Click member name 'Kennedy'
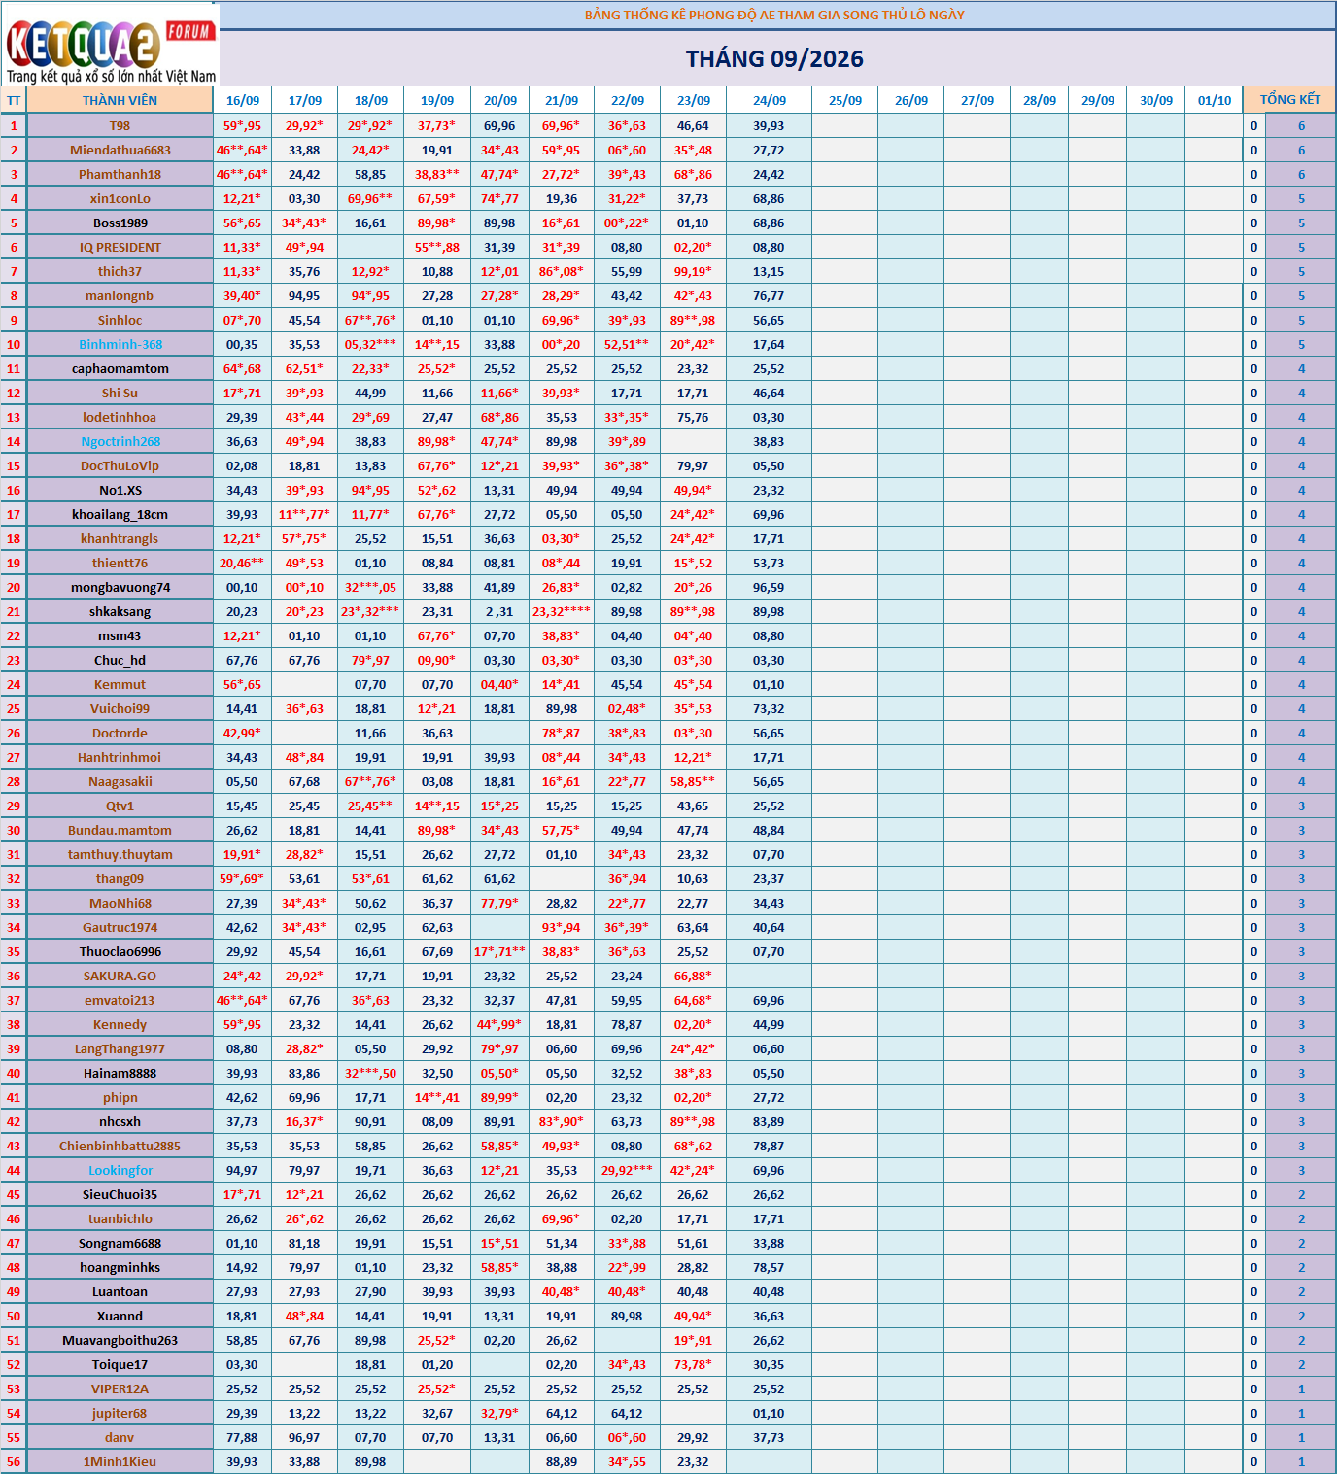The image size is (1337, 1474). (120, 1024)
